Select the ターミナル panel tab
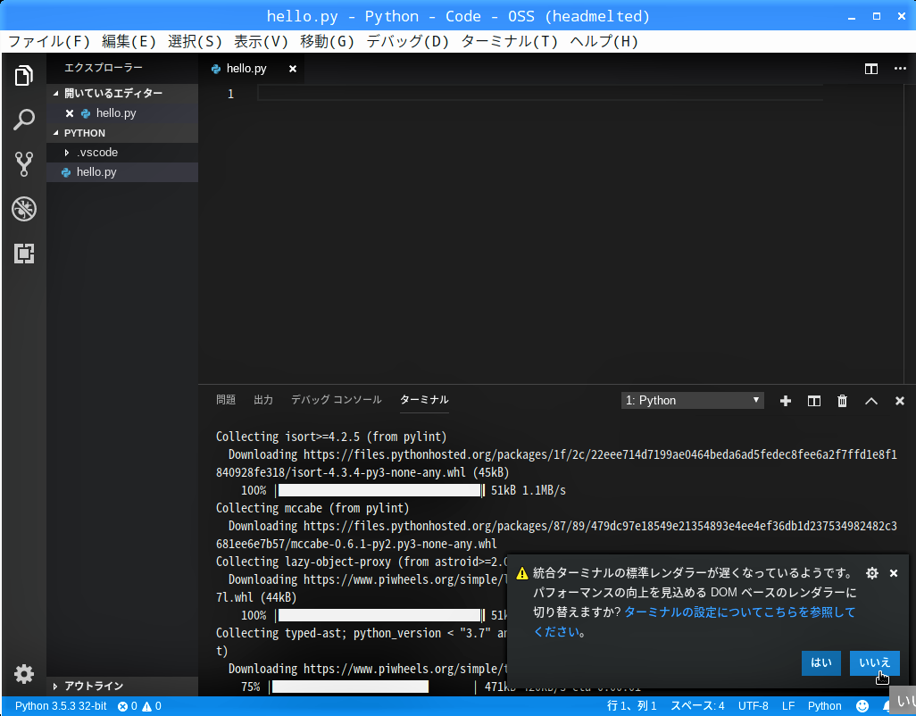 point(424,399)
